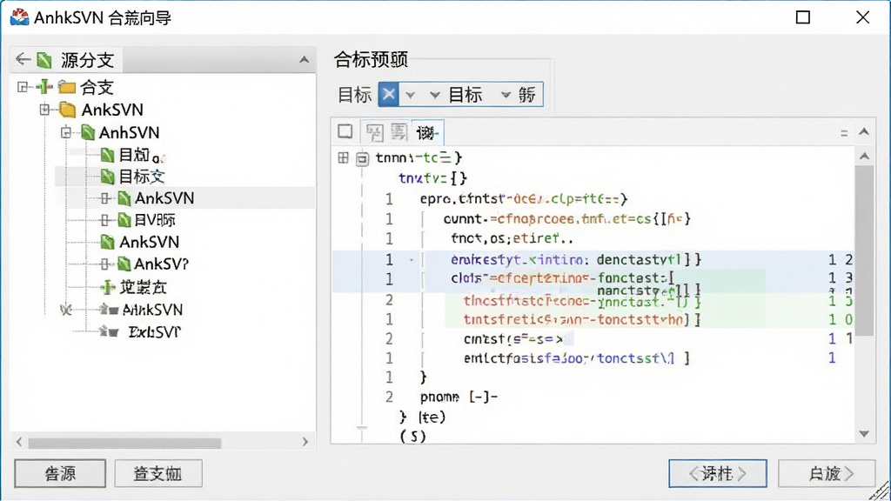Expand the 目V tree node
This screenshot has width=891, height=501.
(x=105, y=220)
